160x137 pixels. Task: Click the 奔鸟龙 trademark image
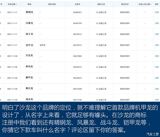pos(29,67)
